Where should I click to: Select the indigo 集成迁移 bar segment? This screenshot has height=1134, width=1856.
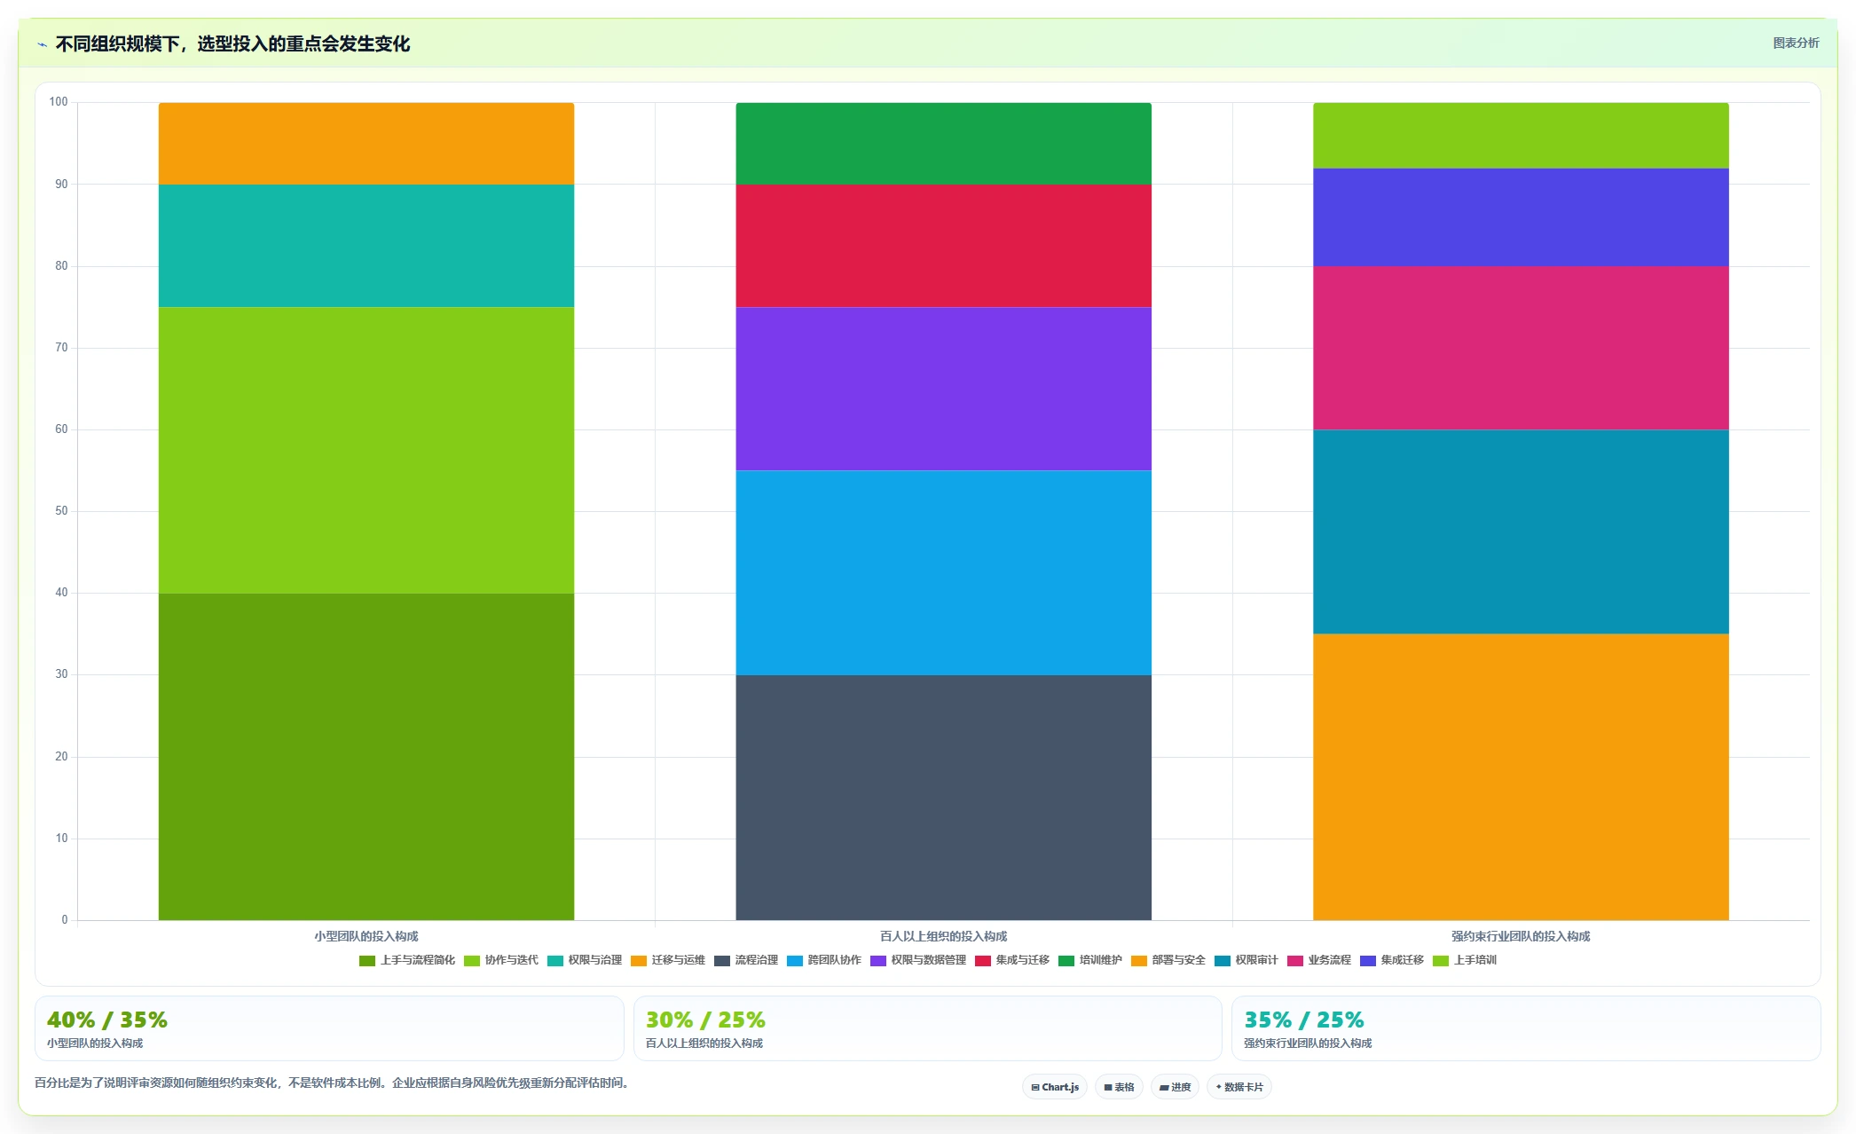point(1521,217)
